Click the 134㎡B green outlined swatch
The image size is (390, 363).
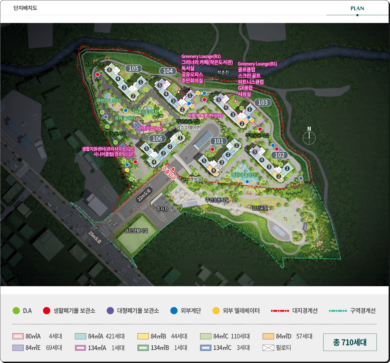tap(143, 348)
